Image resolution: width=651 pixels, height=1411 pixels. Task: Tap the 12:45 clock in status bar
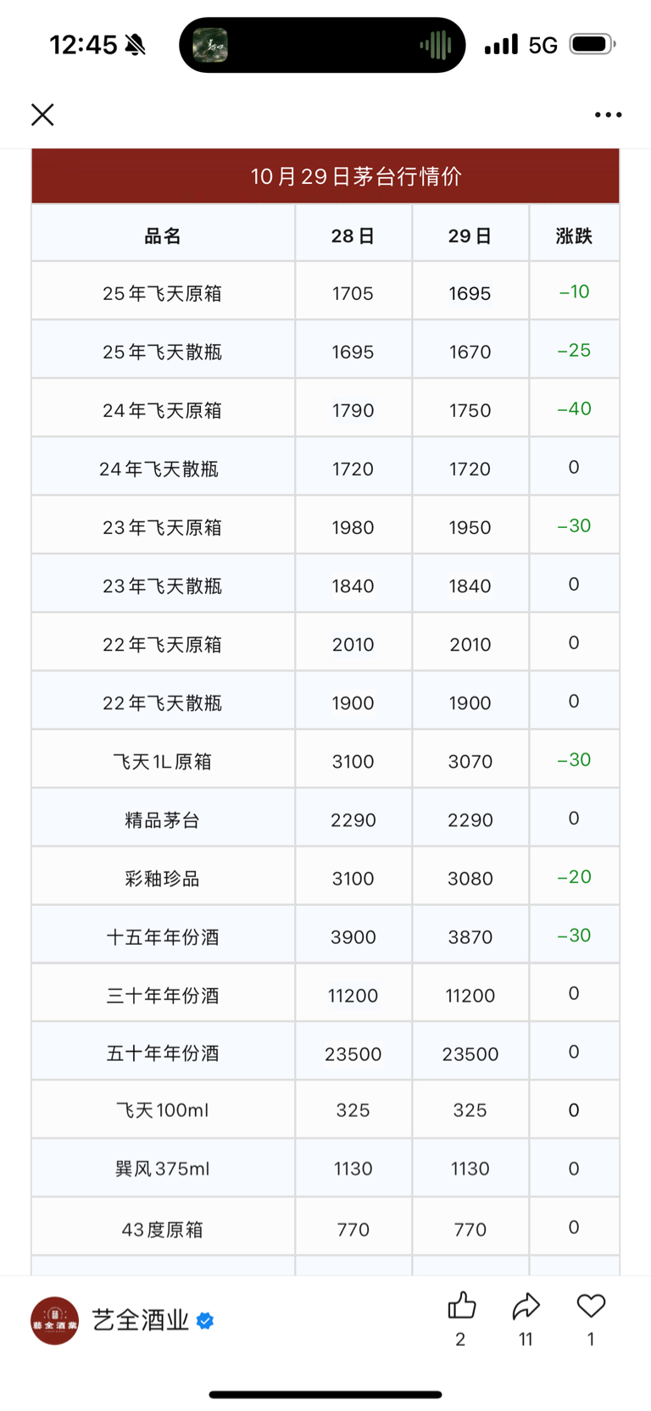coord(83,45)
